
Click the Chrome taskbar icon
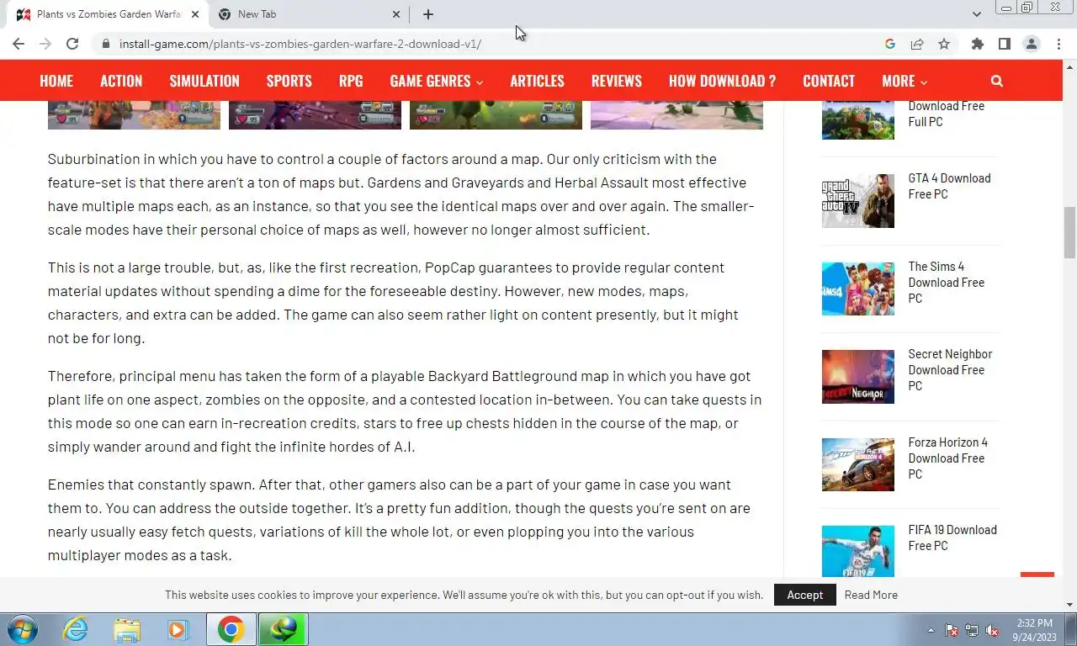coord(231,629)
